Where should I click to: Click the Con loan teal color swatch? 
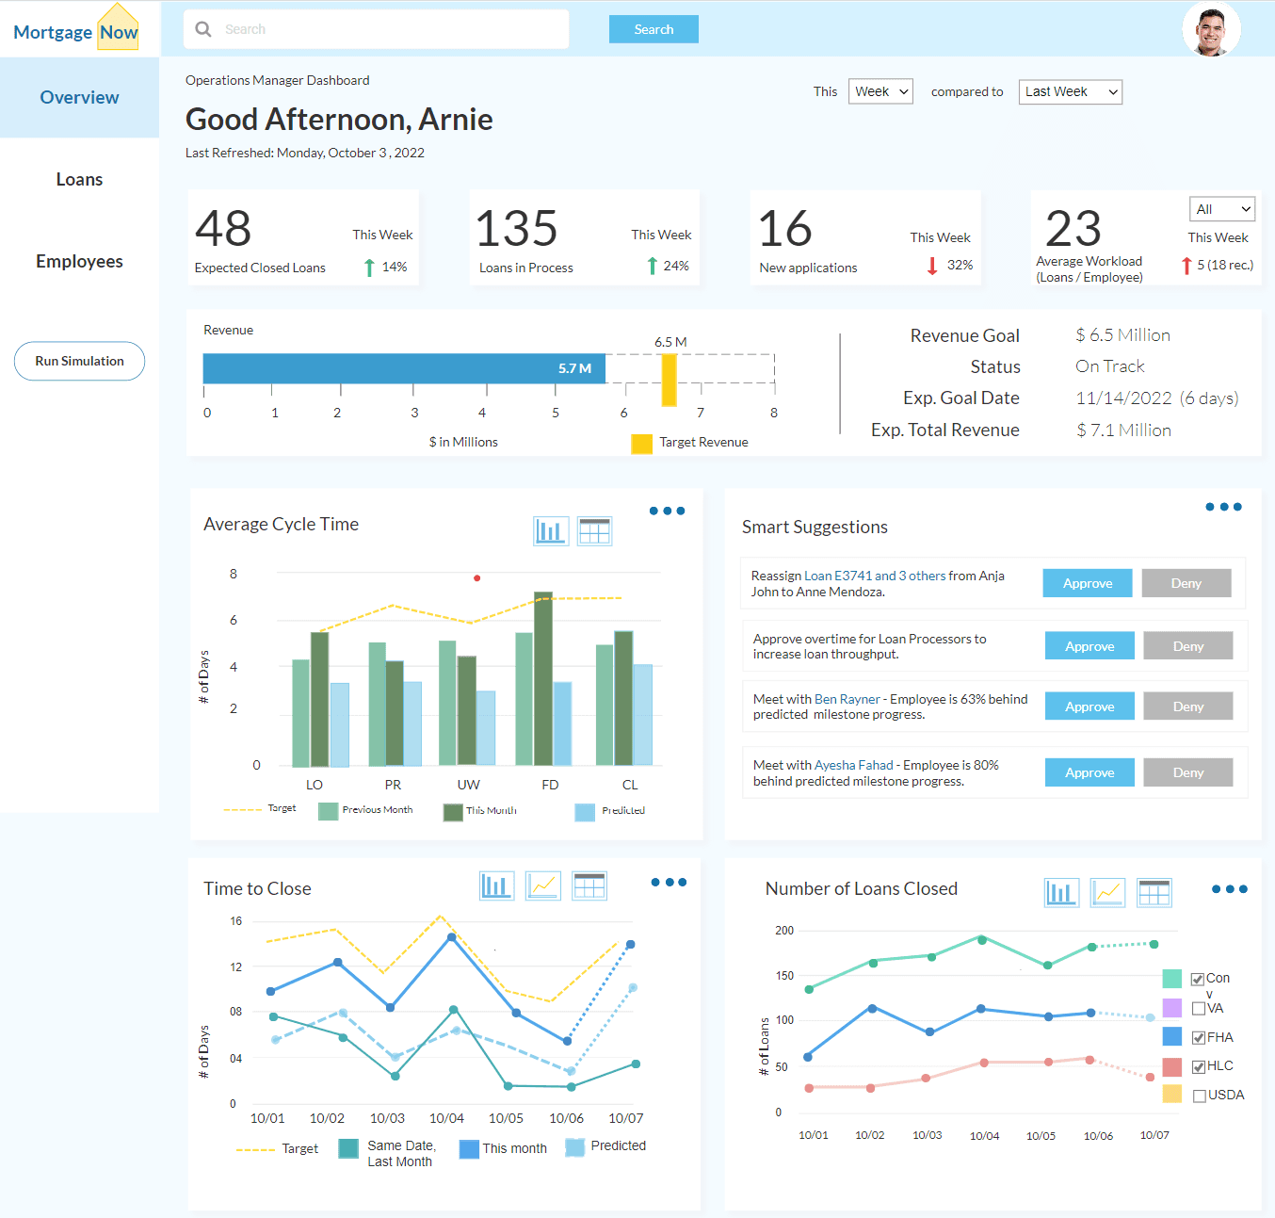tap(1172, 979)
